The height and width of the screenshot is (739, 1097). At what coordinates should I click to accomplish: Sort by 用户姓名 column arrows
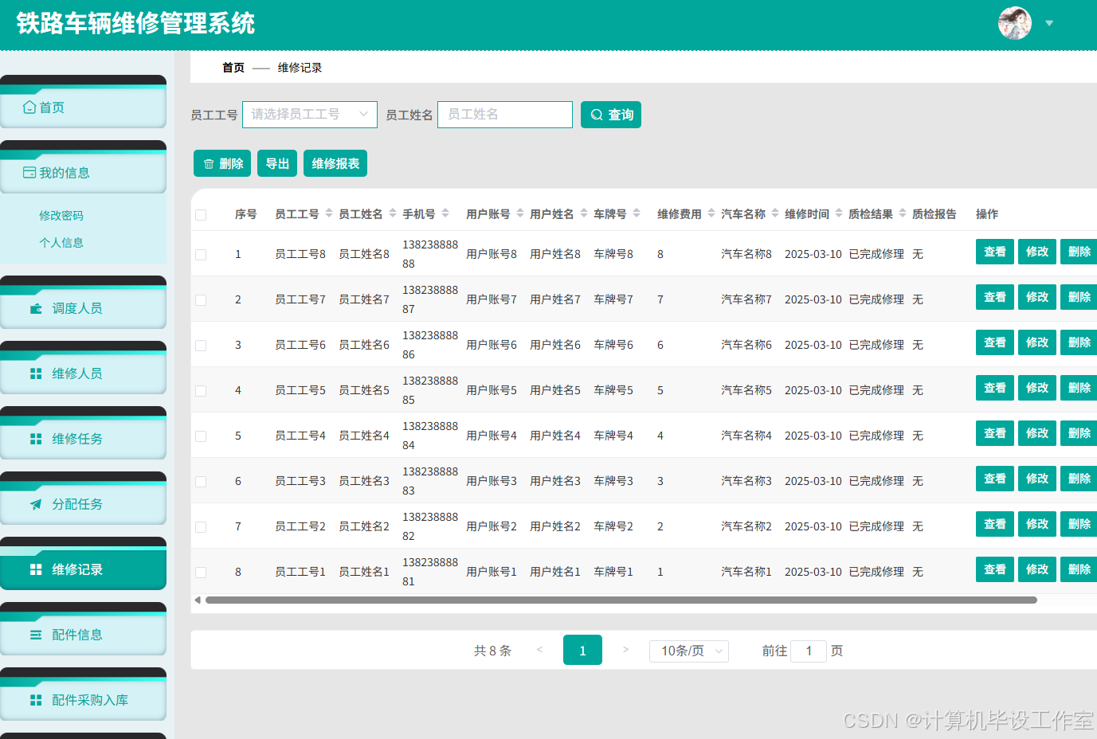point(584,213)
